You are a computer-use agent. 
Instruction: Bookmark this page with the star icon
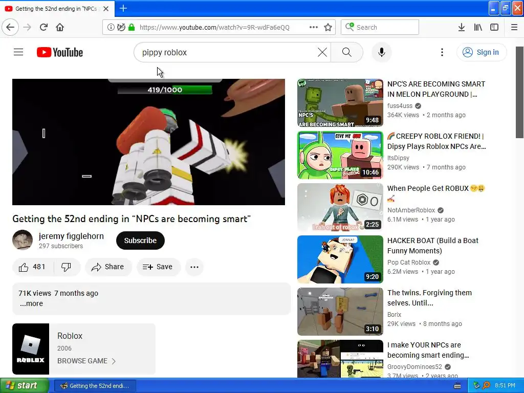point(328,28)
